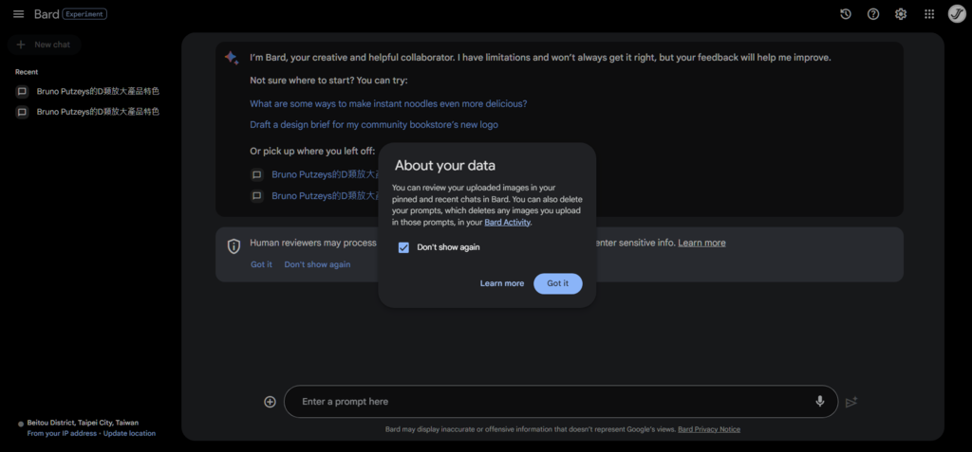Click the help question mark icon
Screen dimensions: 972x452
coord(873,14)
